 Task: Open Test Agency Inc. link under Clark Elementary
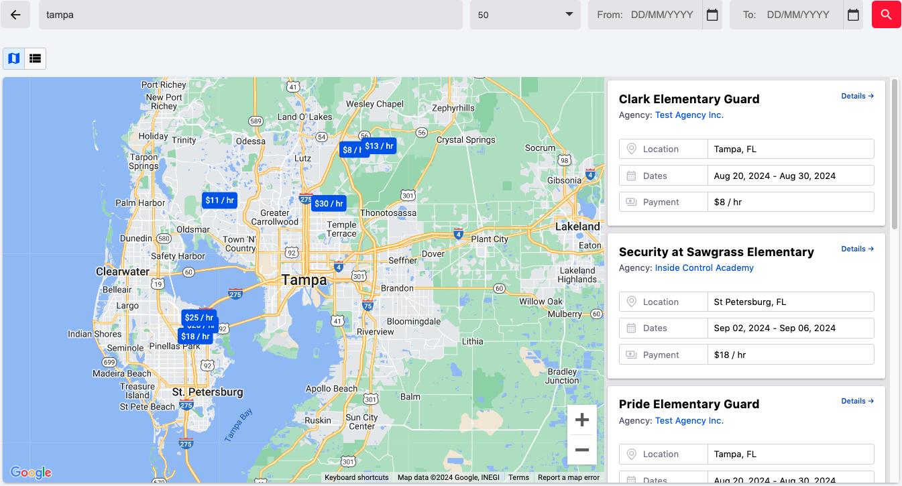[689, 115]
